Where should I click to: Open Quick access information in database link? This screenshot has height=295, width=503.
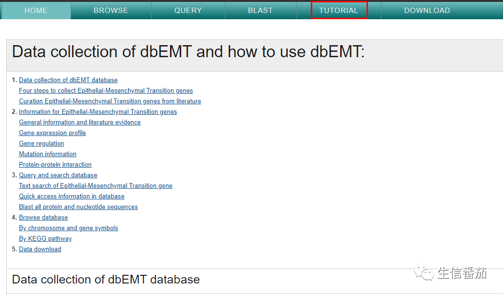tap(72, 197)
